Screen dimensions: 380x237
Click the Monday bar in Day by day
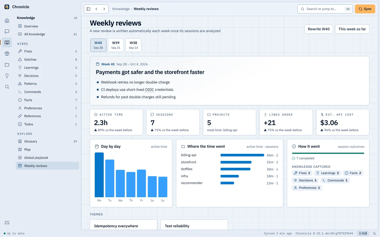(x=99, y=175)
